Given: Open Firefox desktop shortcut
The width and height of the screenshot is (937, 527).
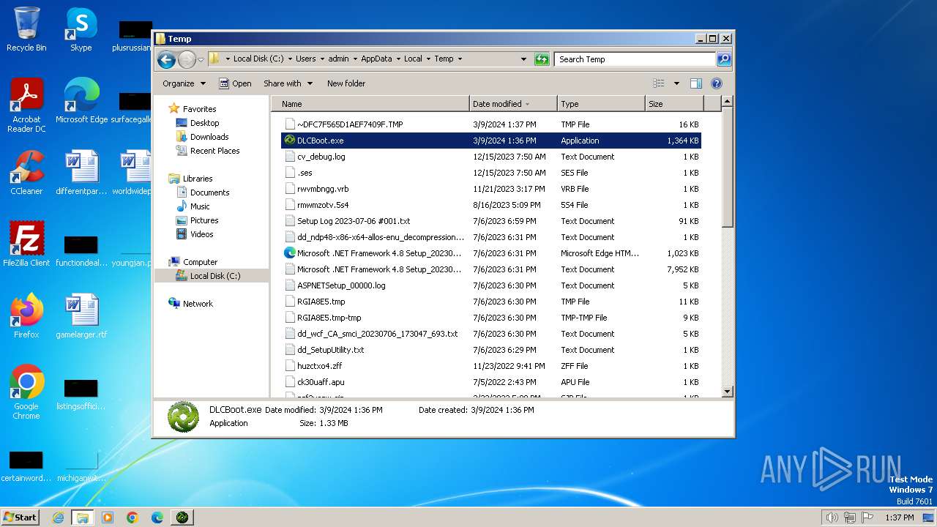Looking at the screenshot, I should coord(26,316).
